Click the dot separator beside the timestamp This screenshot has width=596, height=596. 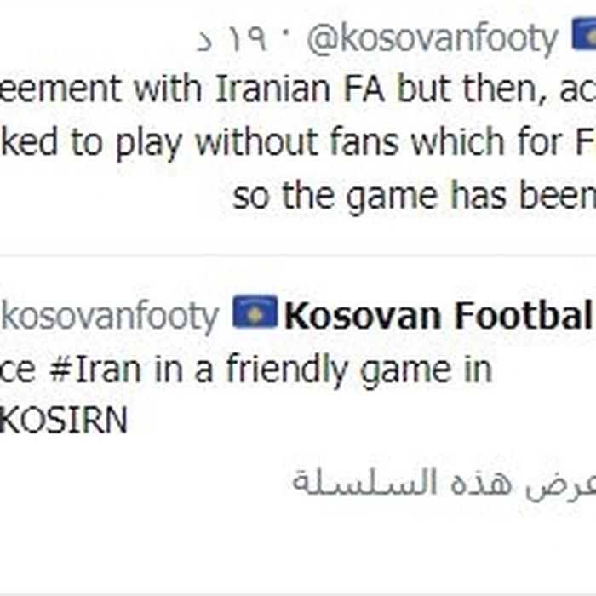(x=286, y=32)
